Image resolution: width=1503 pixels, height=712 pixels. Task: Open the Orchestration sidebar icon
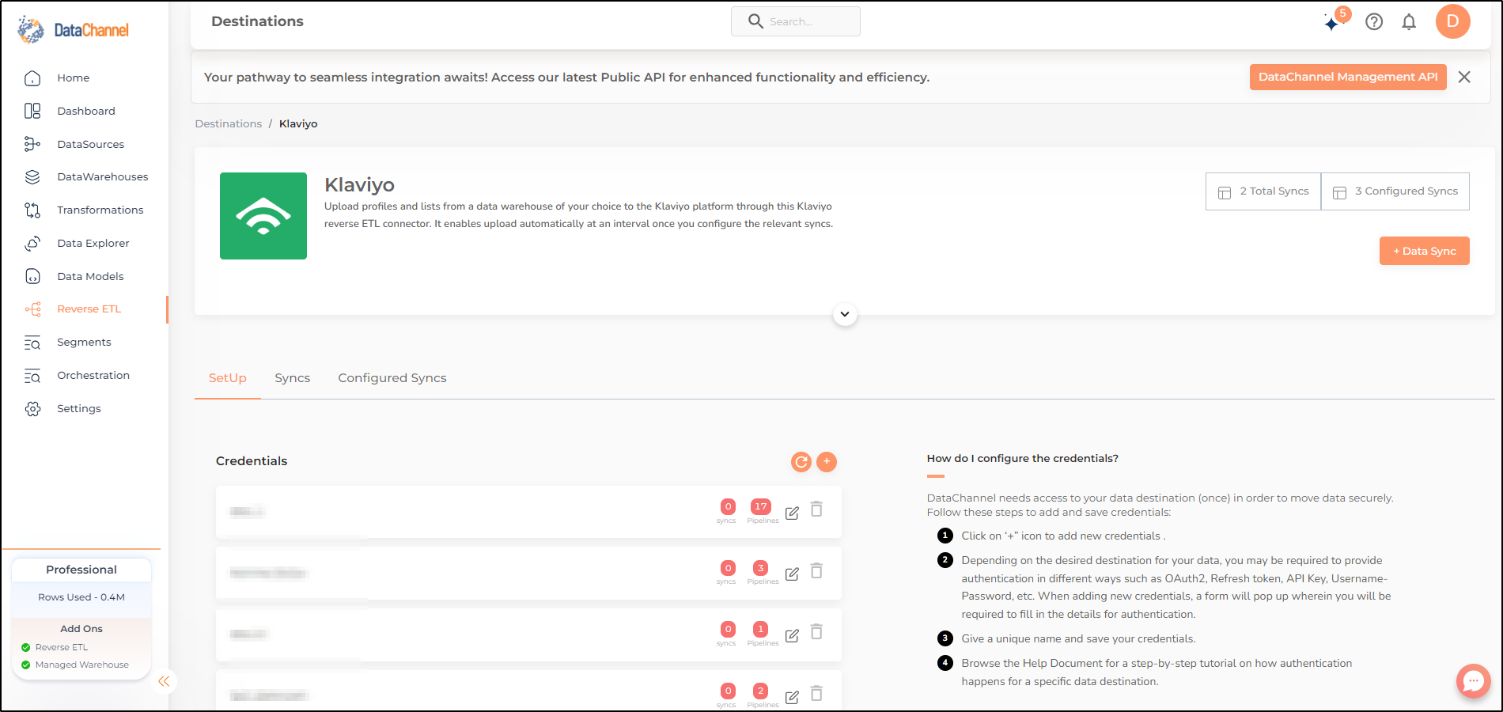pos(32,376)
